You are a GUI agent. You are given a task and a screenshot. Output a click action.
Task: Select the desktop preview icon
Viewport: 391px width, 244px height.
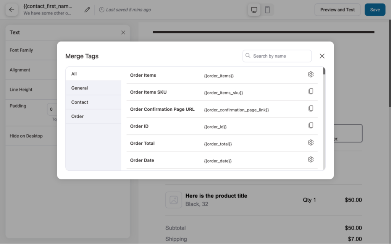(x=254, y=10)
